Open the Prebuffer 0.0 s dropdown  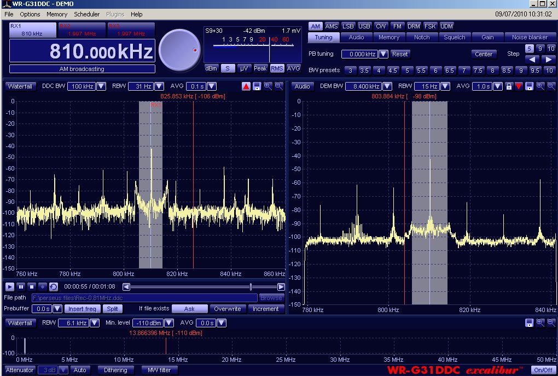tap(57, 309)
